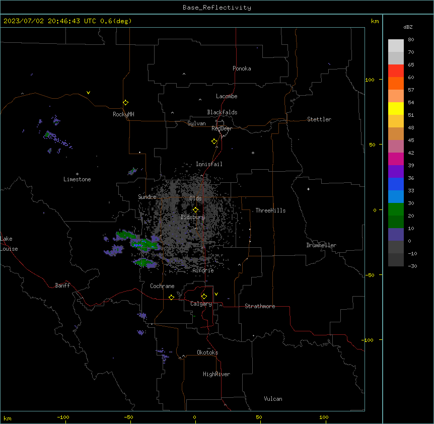Click the Lacombe city label
This screenshot has height=424, width=434.
[227, 96]
